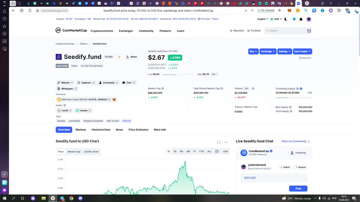
Task: Select the 1D chart range
Action: tap(169, 151)
